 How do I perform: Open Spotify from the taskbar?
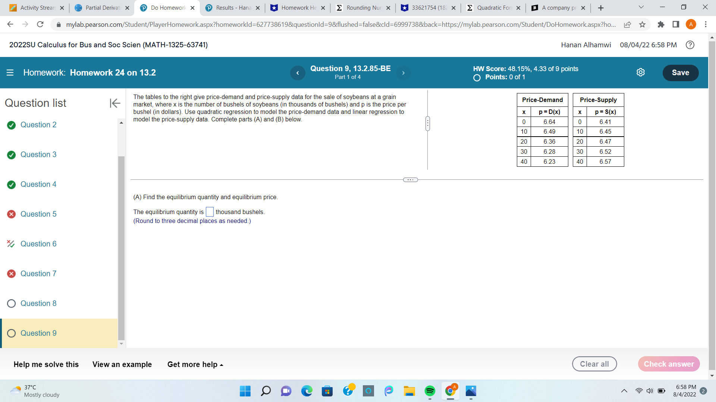point(430,391)
